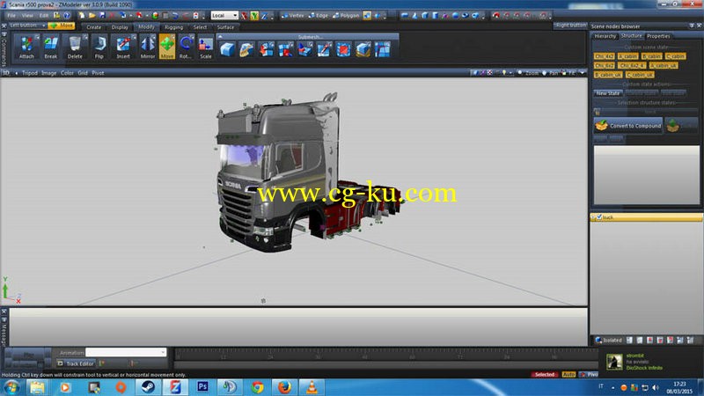Open Firefox from the taskbar
The width and height of the screenshot is (704, 396).
point(284,387)
